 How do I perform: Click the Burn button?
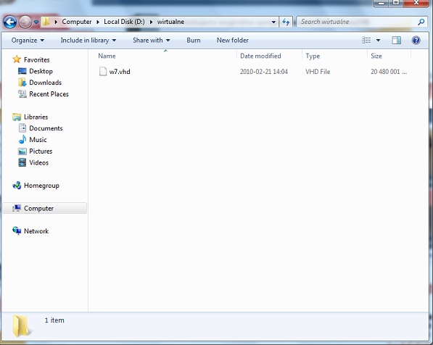pyautogui.click(x=194, y=41)
